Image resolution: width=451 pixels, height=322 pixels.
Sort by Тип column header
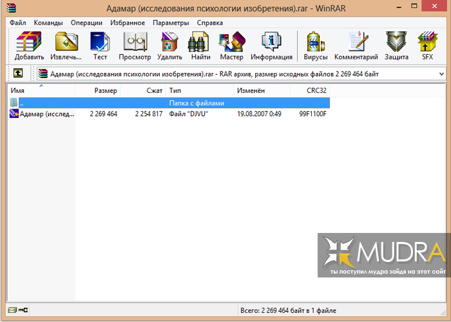click(x=200, y=91)
